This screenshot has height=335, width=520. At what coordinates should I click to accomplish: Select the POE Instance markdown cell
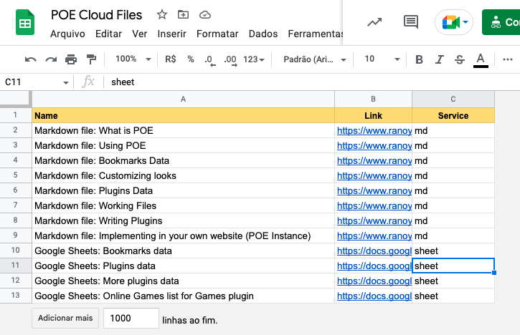[183, 236]
